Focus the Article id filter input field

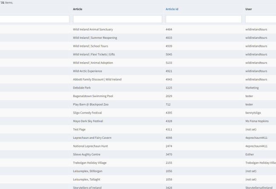pos(204,19)
